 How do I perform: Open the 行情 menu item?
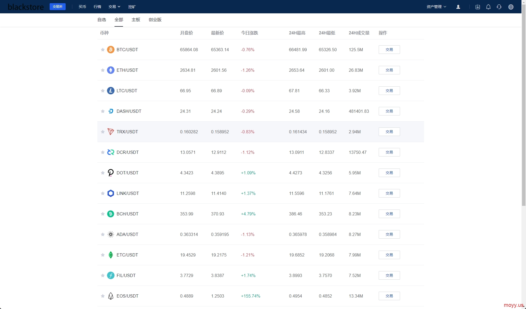point(97,7)
